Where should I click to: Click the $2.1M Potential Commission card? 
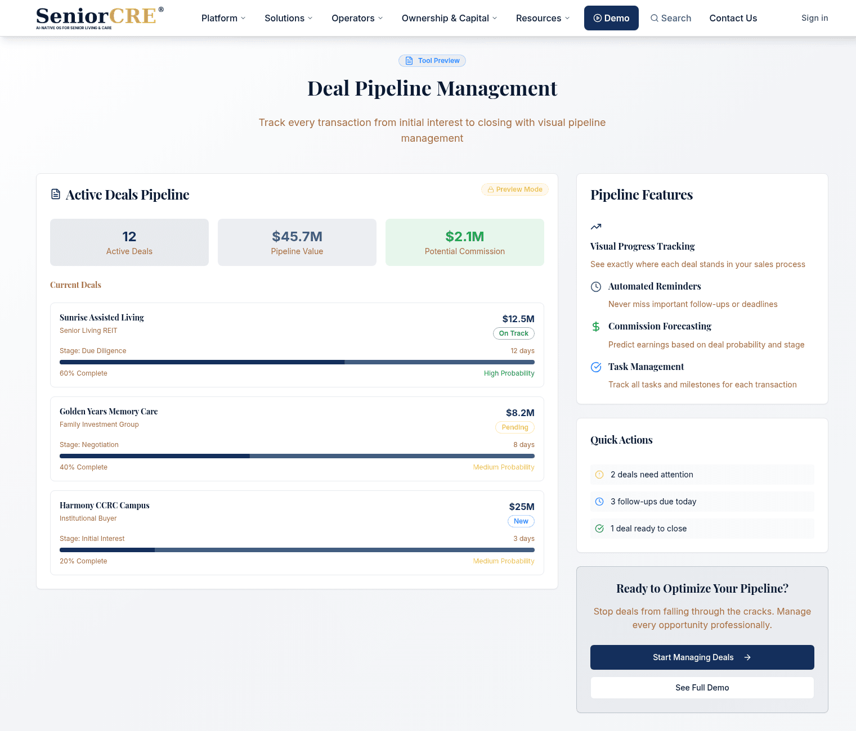465,242
